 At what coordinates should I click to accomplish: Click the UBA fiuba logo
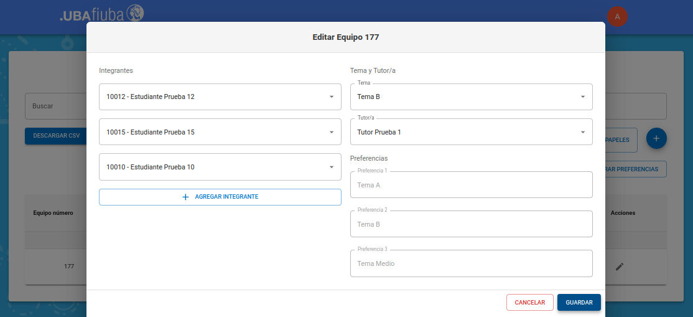click(x=101, y=14)
